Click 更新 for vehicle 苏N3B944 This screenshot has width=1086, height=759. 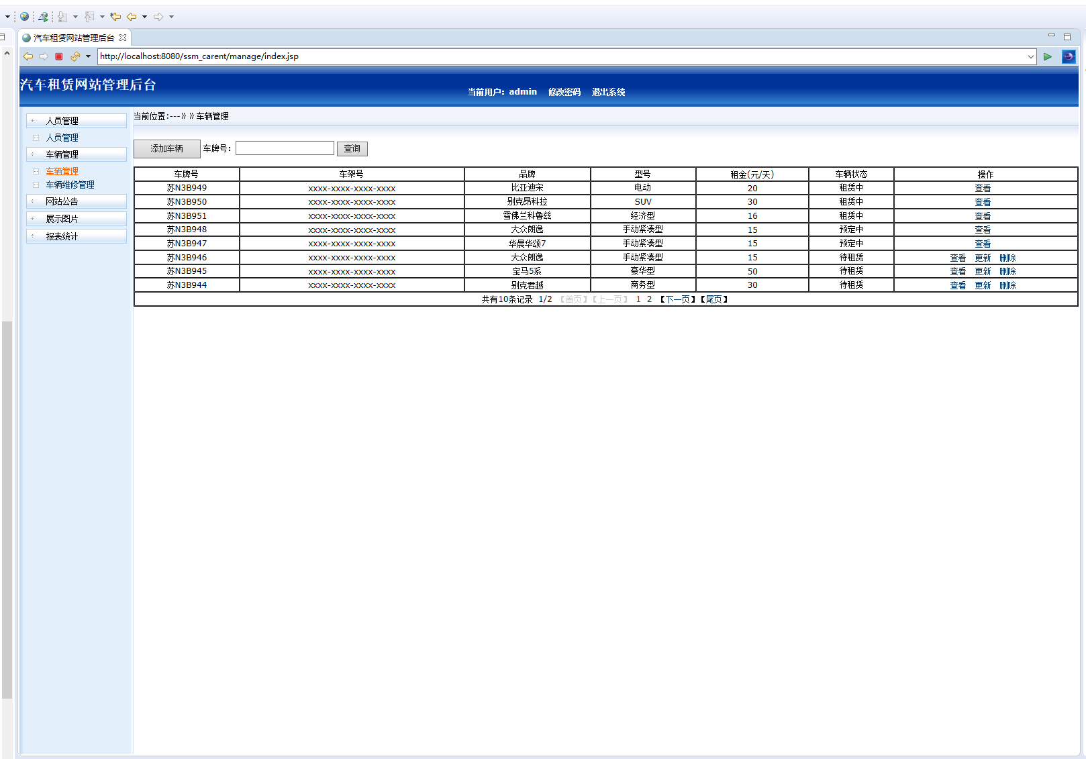click(983, 285)
